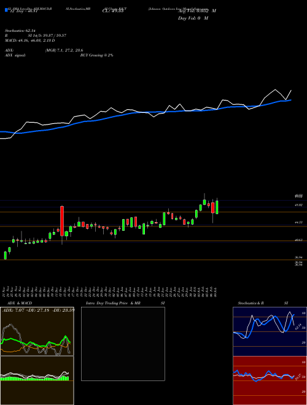Click the 'BUY Growing @ 2%' signal text
Screen dimensions: 307x405
(x=96, y=55)
